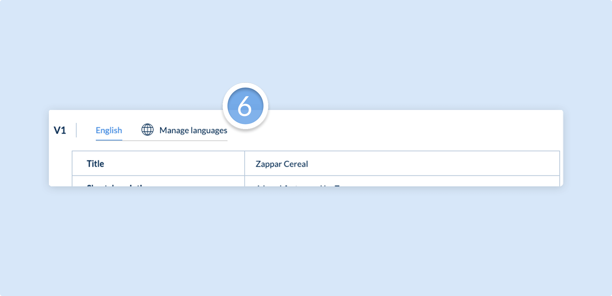Click the table border between Title and value
Image resolution: width=612 pixels, height=296 pixels.
pos(245,163)
